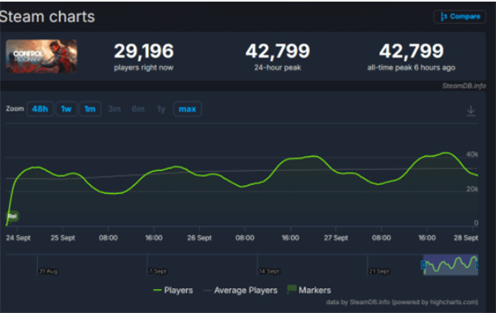Image resolution: width=496 pixels, height=313 pixels.
Task: Click the Rel release marker flag
Action: [12, 216]
